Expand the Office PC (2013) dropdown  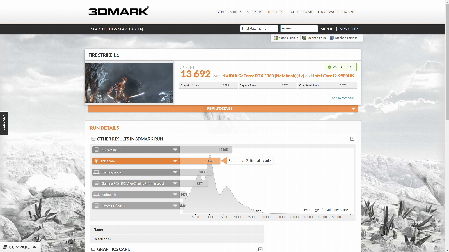tap(175, 206)
